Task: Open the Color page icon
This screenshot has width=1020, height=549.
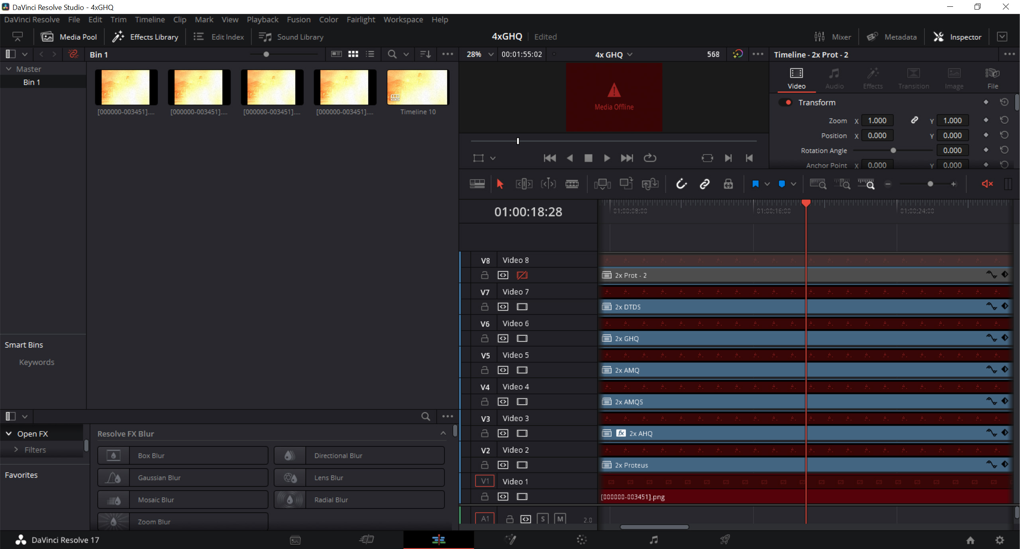Action: point(582,539)
